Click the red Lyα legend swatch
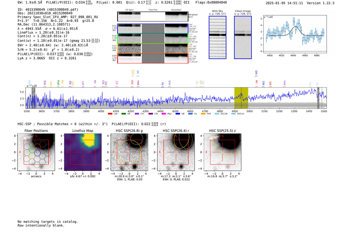352x239 pixels. click(110, 114)
